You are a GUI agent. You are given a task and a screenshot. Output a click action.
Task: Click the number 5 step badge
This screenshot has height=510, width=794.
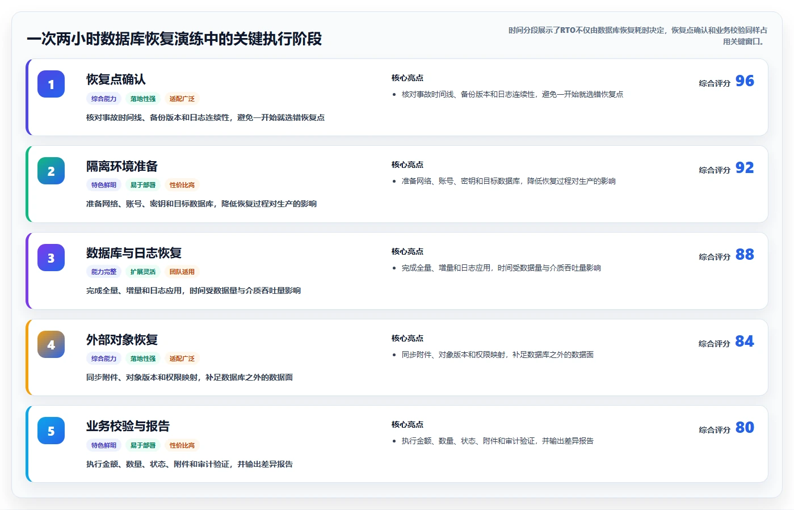tap(51, 431)
